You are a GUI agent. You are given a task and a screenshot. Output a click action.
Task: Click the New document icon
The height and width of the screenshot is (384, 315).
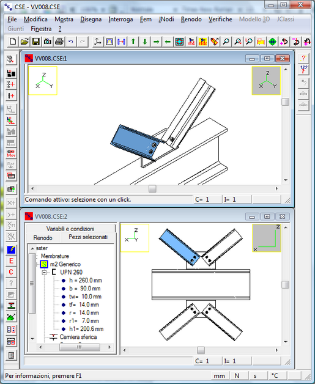(13, 42)
